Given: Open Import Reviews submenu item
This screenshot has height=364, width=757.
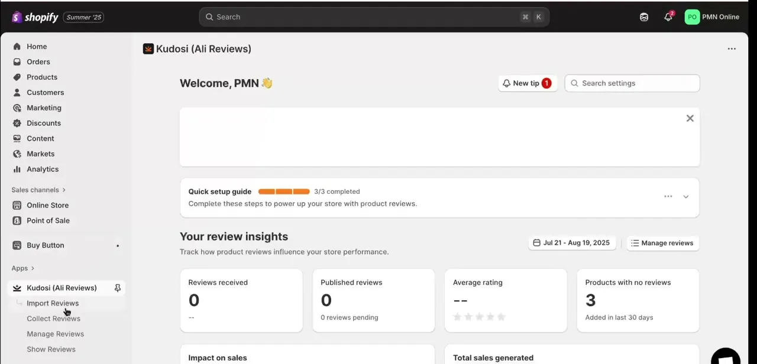Looking at the screenshot, I should (53, 303).
